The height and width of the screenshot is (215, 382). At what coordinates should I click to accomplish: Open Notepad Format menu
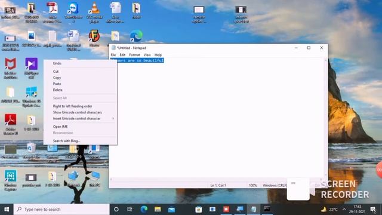pyautogui.click(x=134, y=55)
